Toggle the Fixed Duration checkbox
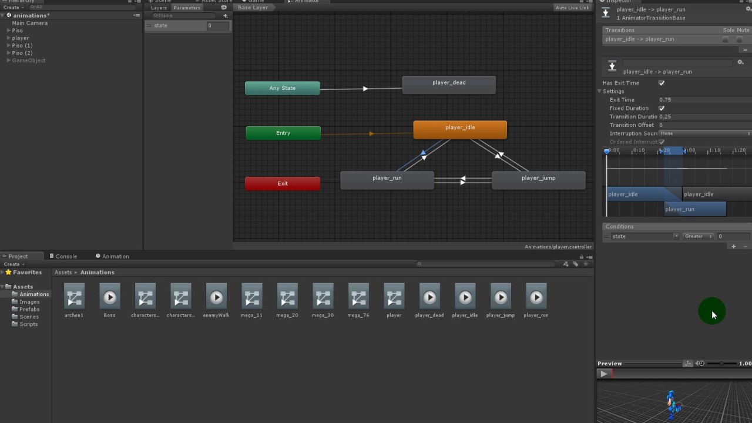This screenshot has height=423, width=752. click(x=662, y=108)
